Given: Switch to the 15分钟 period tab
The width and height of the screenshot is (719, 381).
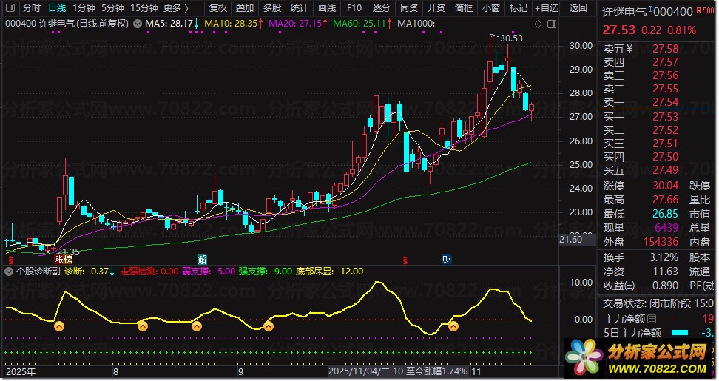Looking at the screenshot, I should coord(144,8).
